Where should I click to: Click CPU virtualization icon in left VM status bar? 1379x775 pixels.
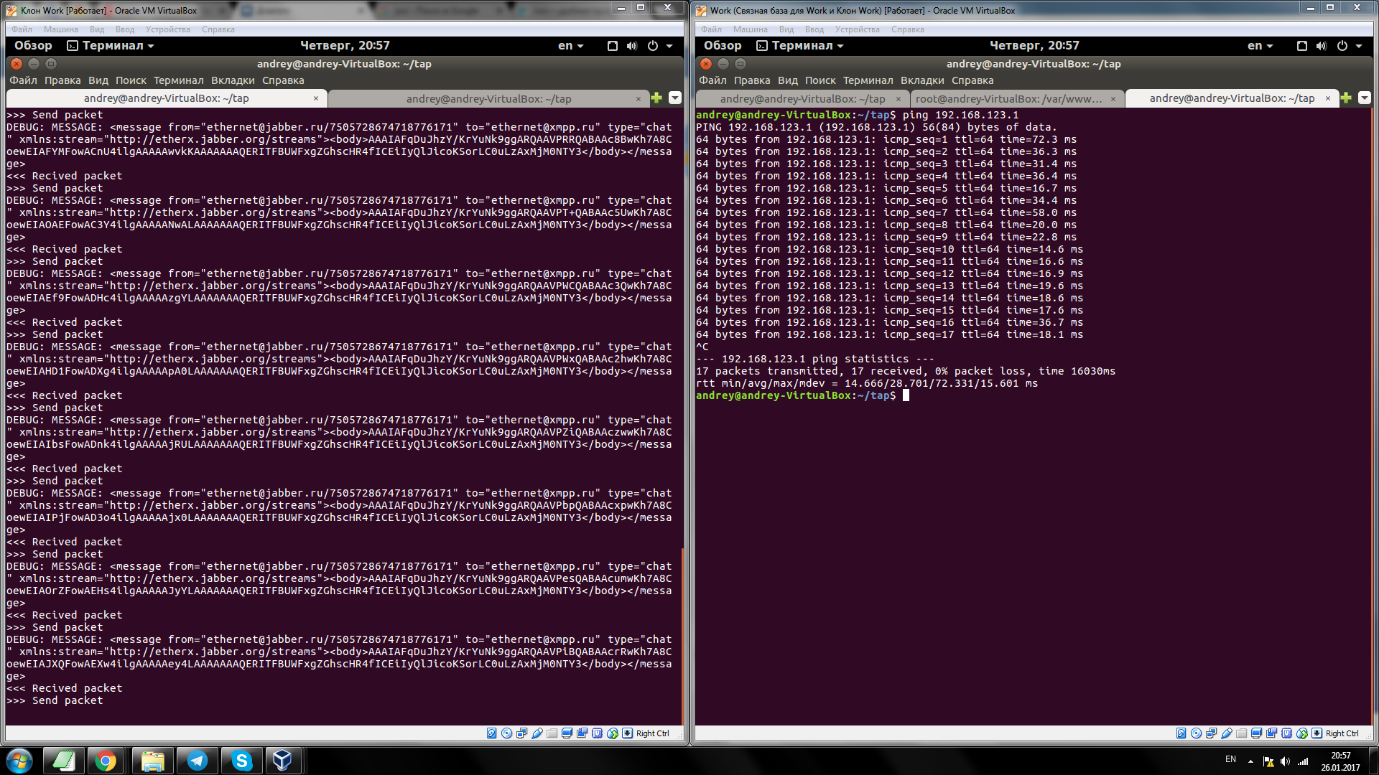coord(598,733)
